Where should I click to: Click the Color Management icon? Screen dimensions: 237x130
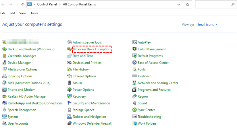[134, 49]
